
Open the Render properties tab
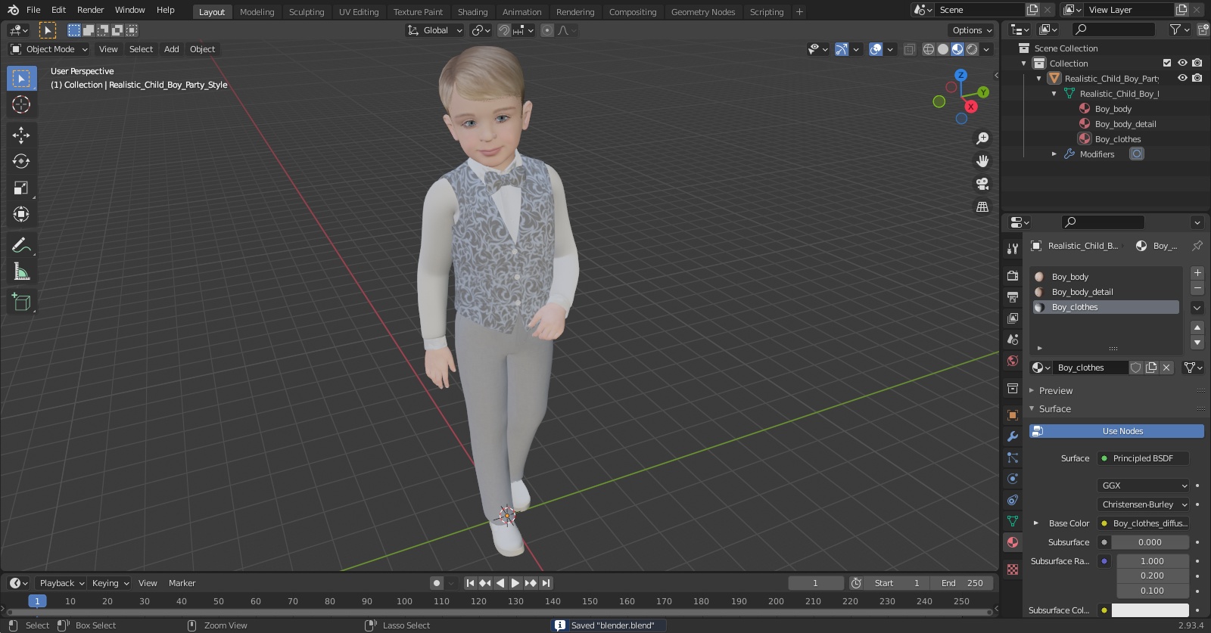[x=1013, y=276]
